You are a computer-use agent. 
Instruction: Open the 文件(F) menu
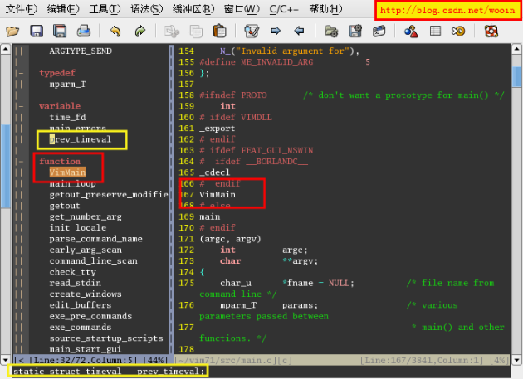pyautogui.click(x=22, y=9)
